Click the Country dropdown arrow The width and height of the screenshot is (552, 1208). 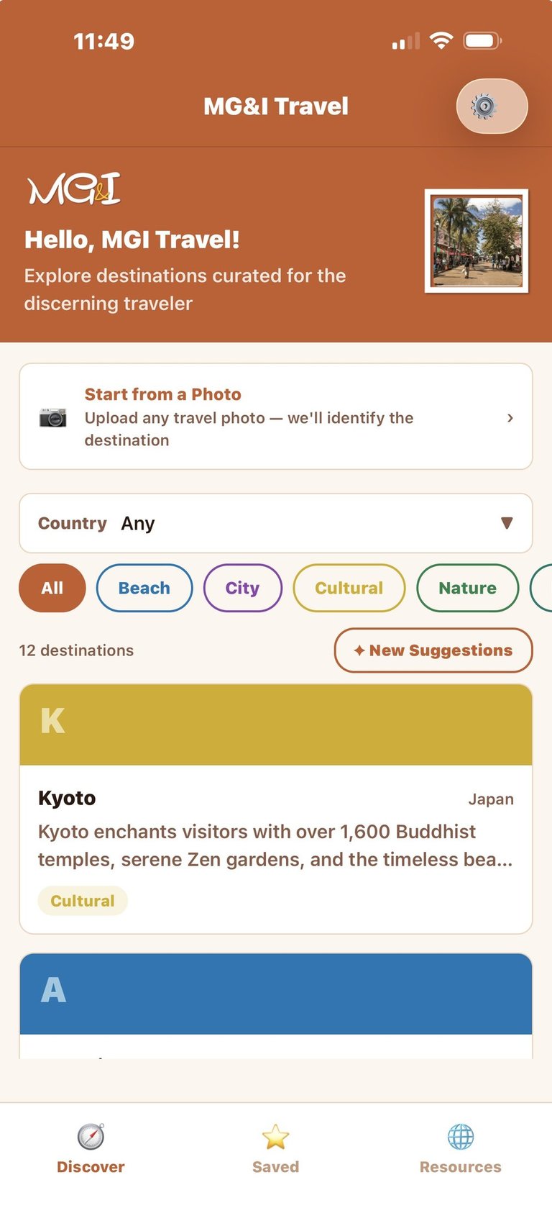507,523
